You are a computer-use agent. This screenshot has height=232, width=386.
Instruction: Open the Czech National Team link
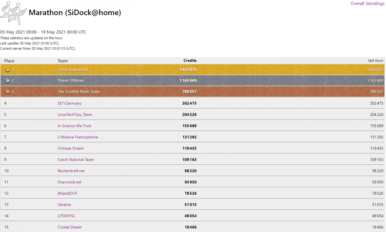click(76, 160)
